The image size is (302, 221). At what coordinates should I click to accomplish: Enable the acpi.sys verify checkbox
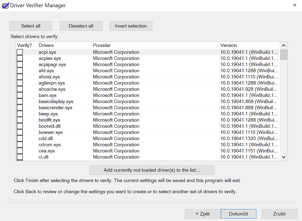(20, 52)
